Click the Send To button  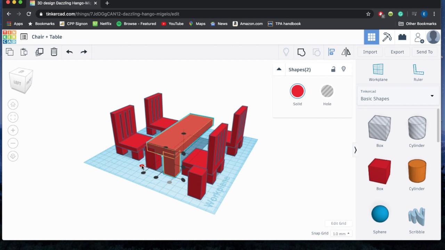pos(424,52)
